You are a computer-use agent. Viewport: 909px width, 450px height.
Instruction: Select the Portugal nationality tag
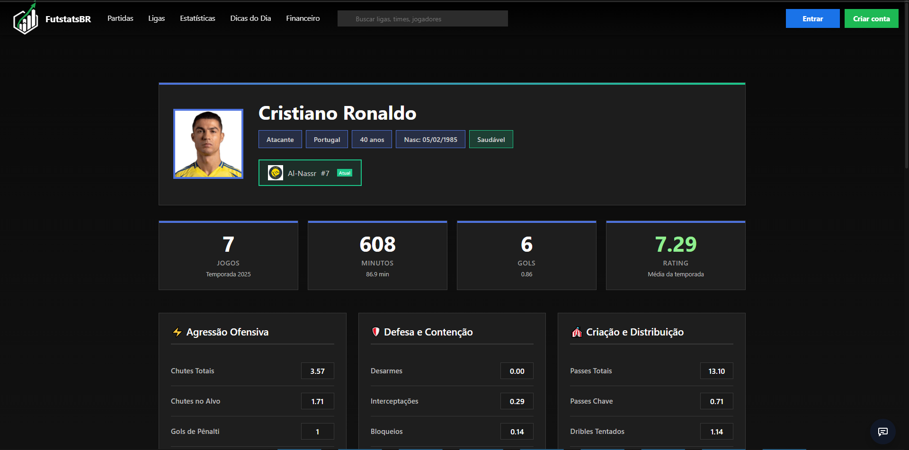[327, 139]
